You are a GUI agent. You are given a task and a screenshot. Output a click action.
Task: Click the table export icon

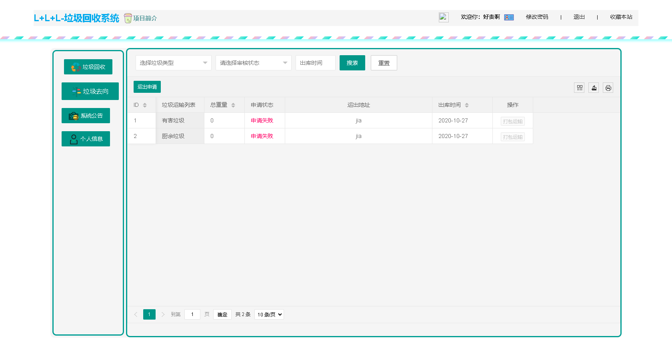[x=594, y=88]
